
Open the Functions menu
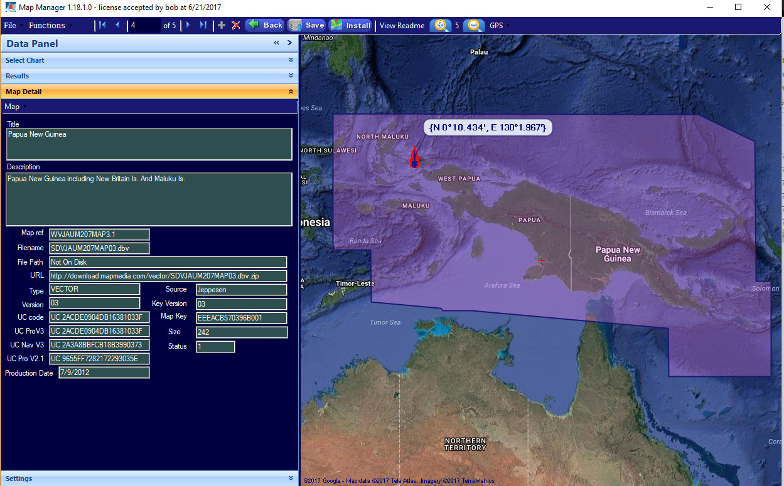click(50, 25)
